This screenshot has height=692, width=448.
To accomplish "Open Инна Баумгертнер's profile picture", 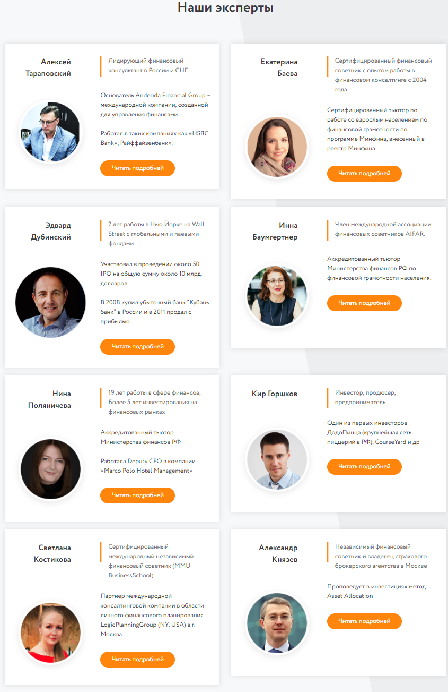I will [x=277, y=296].
